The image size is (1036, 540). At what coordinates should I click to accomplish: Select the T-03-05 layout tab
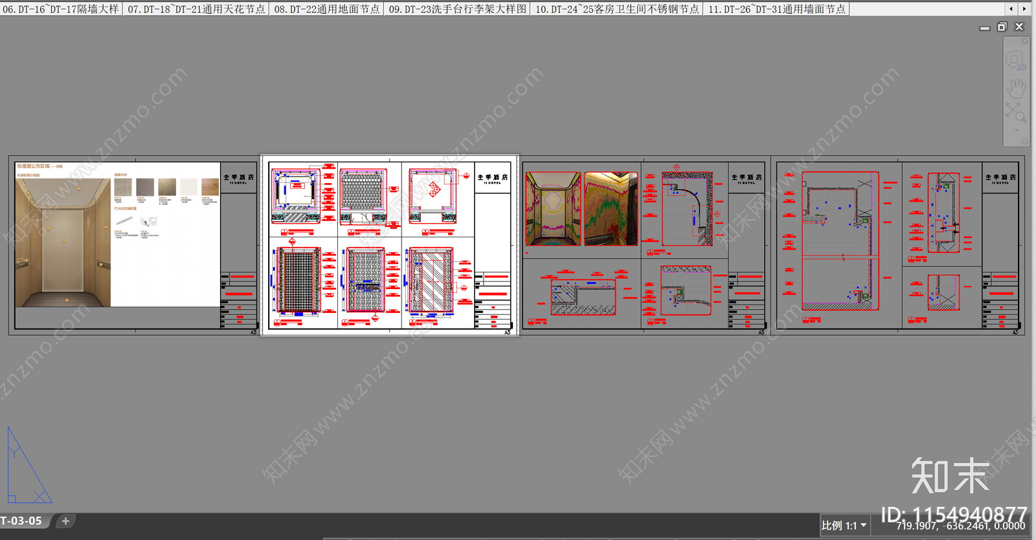click(22, 521)
